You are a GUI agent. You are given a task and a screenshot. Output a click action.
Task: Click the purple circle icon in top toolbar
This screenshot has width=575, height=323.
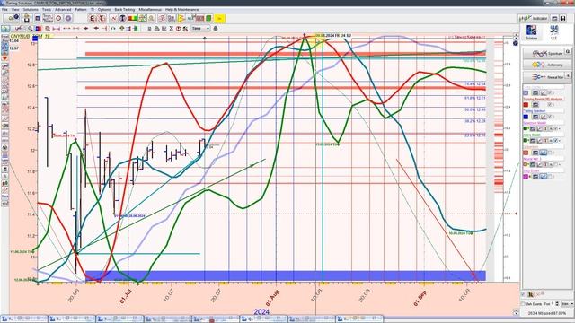click(x=68, y=18)
